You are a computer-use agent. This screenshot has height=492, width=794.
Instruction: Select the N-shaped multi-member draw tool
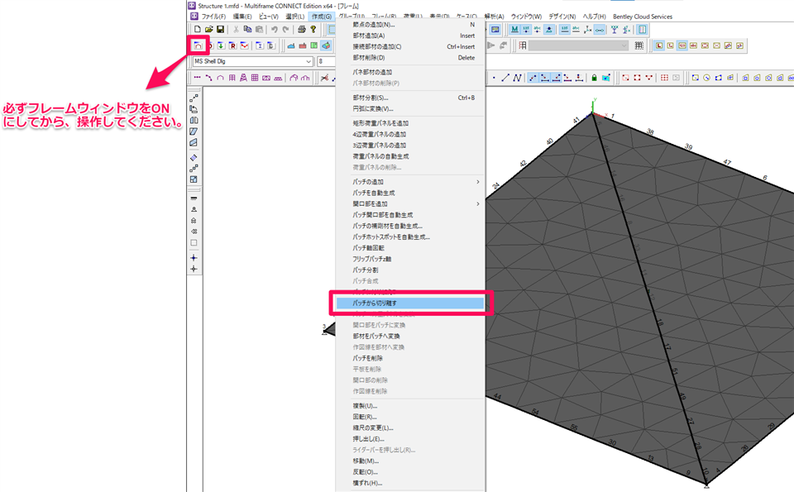(516, 78)
